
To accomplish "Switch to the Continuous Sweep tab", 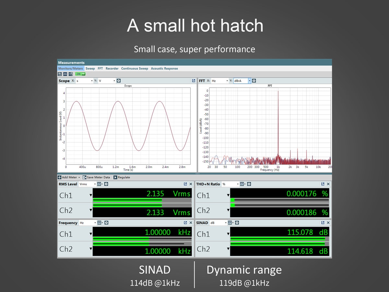I will tap(135, 68).
